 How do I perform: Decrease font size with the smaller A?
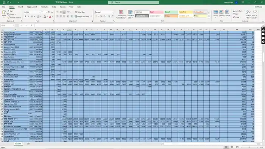click(x=52, y=12)
